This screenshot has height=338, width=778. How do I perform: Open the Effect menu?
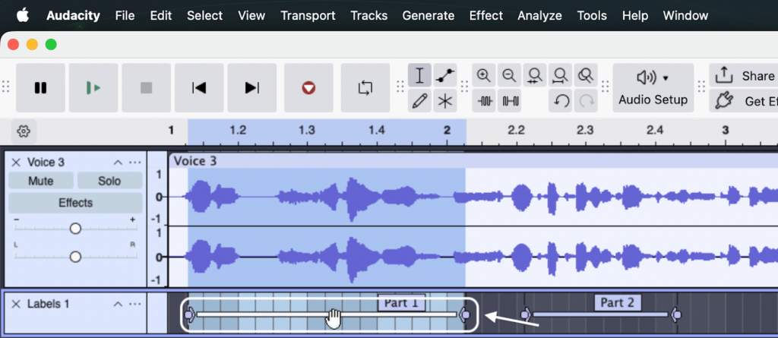tap(485, 15)
